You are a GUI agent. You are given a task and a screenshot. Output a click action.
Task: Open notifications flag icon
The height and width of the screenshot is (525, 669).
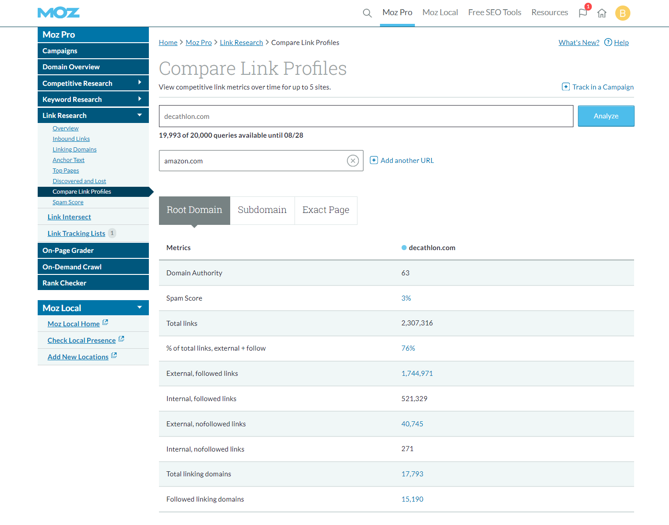(x=583, y=13)
